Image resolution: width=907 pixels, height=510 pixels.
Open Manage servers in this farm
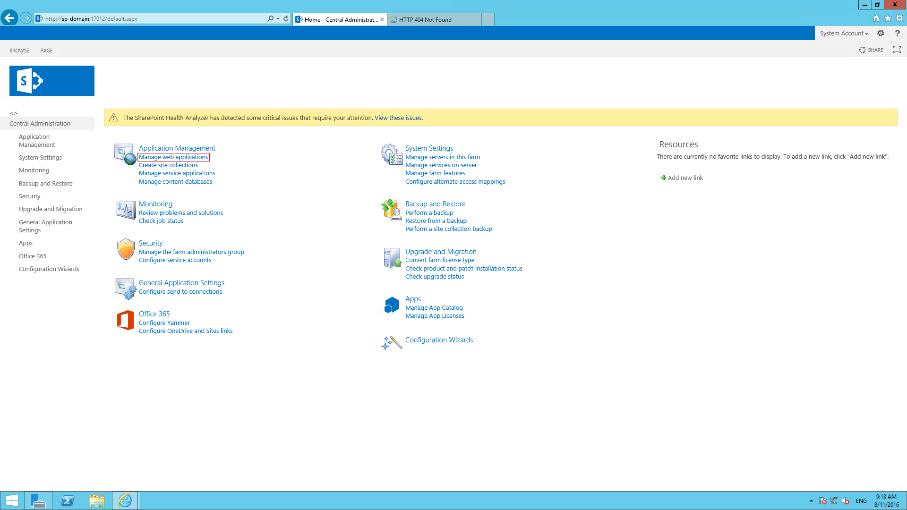pos(443,157)
